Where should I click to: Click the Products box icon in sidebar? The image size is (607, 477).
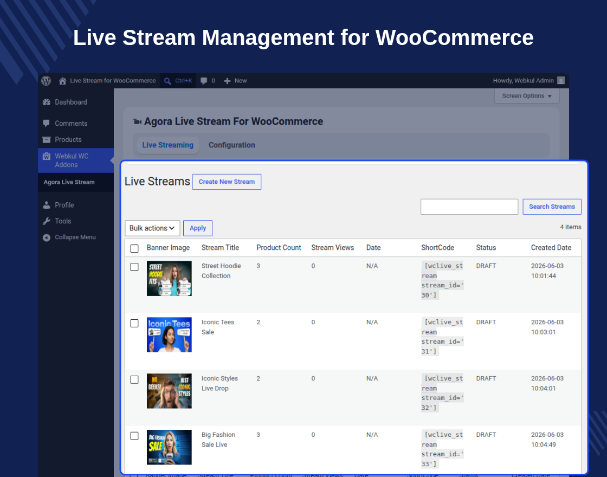[x=47, y=140]
